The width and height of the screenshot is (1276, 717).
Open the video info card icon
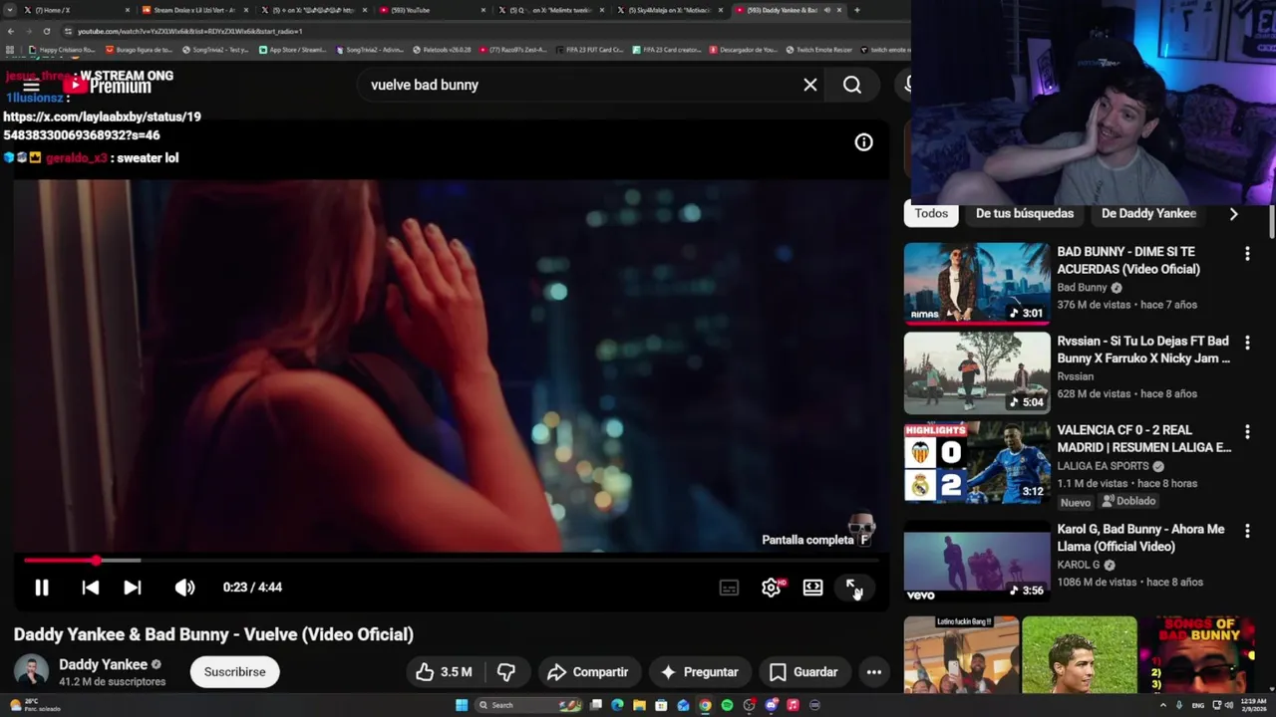click(863, 142)
